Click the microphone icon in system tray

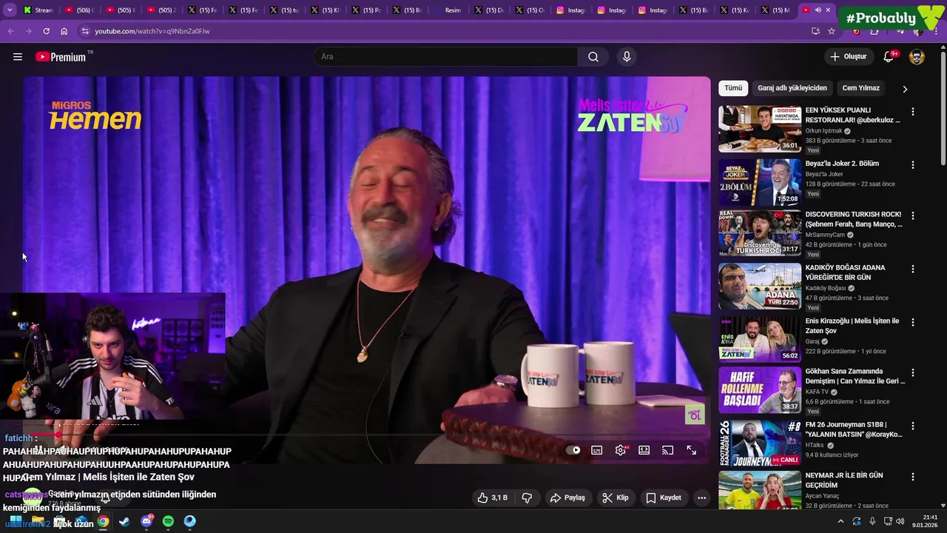coord(872,522)
